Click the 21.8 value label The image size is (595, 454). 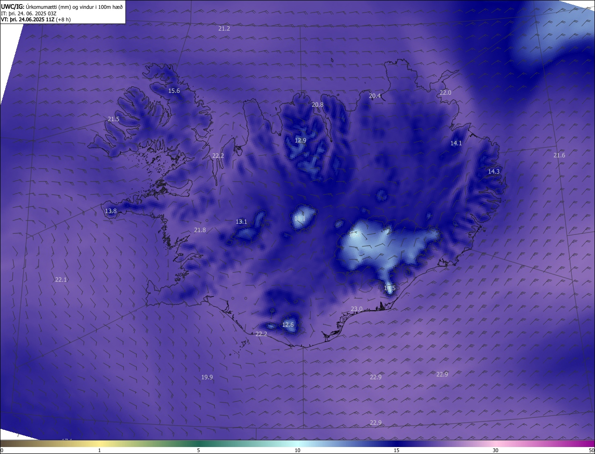tap(200, 230)
